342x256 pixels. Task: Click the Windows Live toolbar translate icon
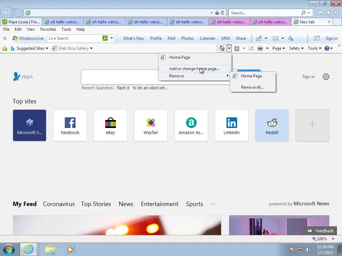click(291, 38)
